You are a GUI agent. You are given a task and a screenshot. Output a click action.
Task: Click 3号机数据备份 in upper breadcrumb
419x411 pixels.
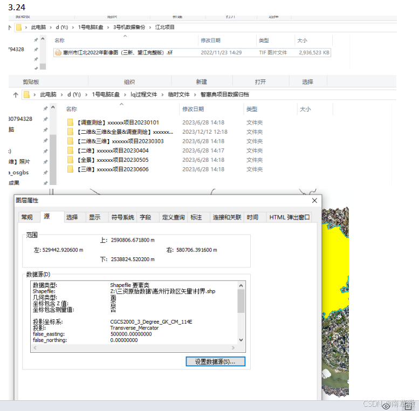tap(129, 28)
